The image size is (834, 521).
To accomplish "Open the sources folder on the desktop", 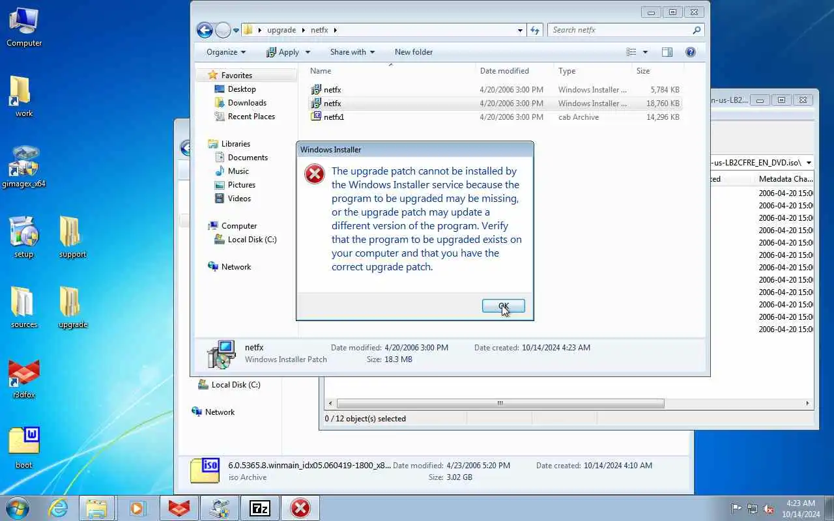I will point(24,308).
